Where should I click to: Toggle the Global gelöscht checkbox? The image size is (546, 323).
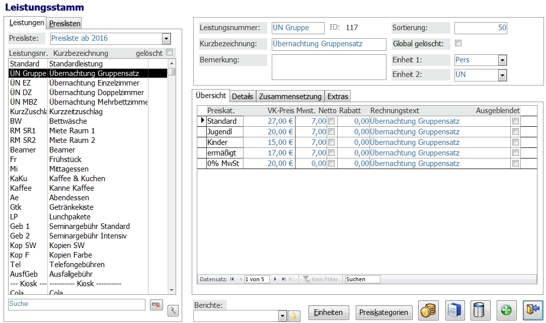click(458, 43)
